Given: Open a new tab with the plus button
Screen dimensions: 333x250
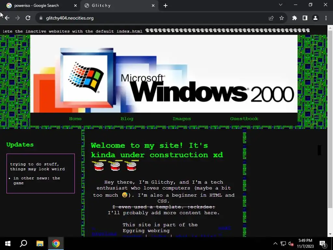Looking at the screenshot, I should [x=166, y=6].
